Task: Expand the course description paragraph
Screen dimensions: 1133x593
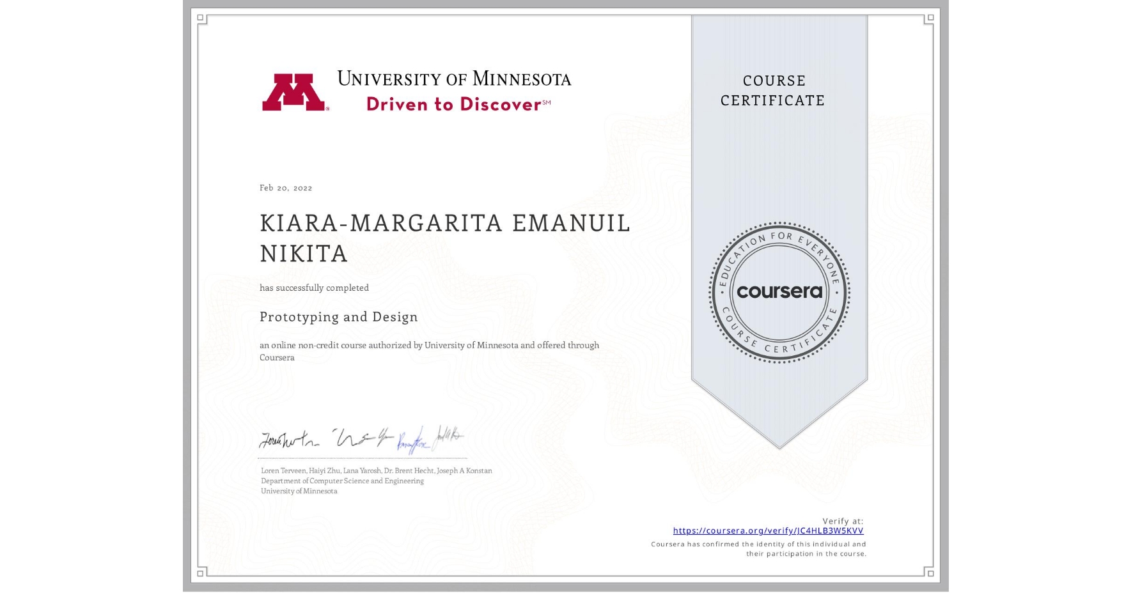Action: [x=430, y=351]
